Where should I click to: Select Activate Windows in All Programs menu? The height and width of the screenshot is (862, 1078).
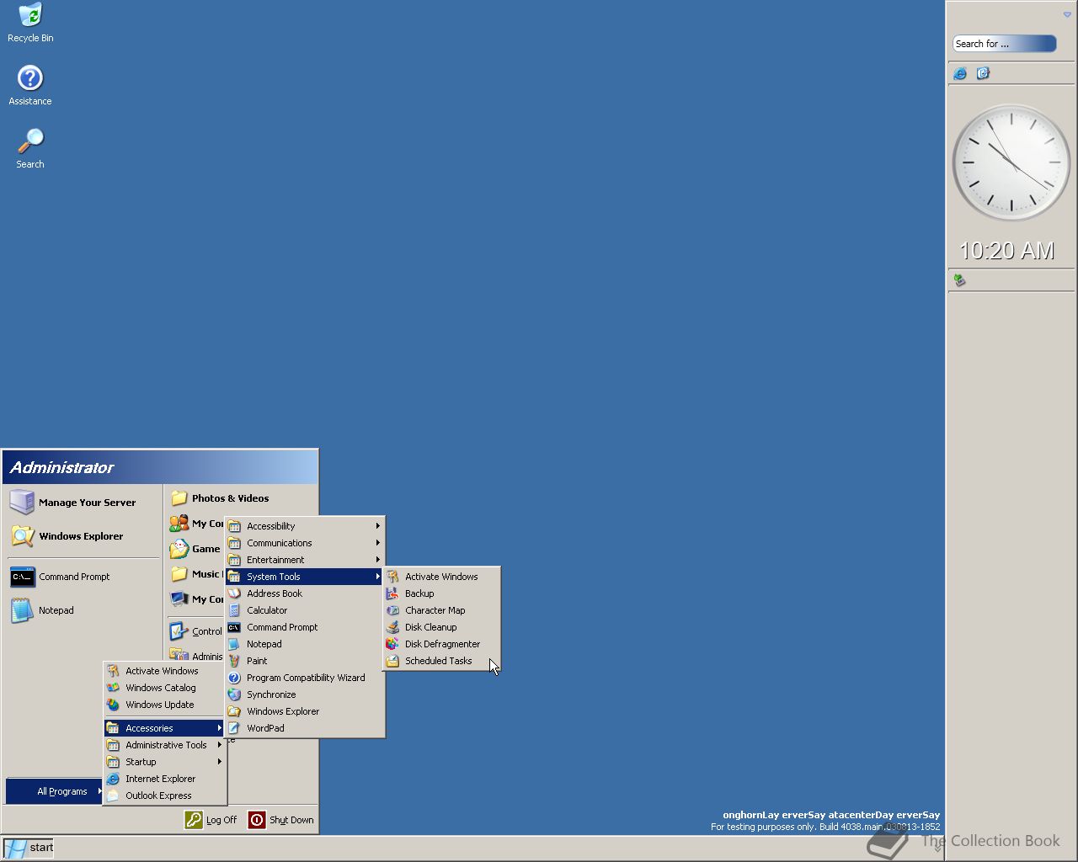(165, 671)
